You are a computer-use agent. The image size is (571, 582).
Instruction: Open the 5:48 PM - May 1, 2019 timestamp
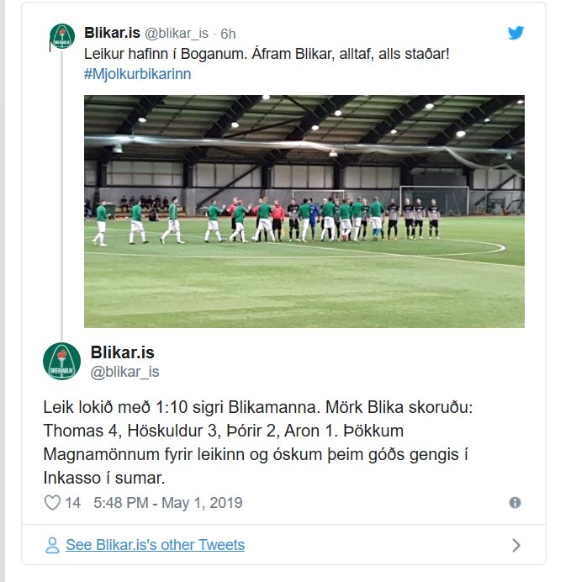click(x=167, y=503)
